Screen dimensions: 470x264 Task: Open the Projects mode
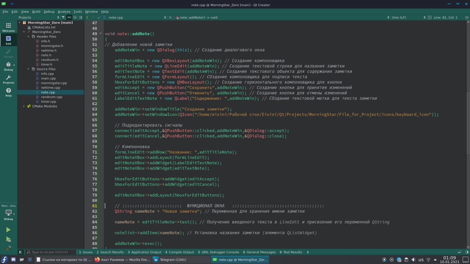8,79
